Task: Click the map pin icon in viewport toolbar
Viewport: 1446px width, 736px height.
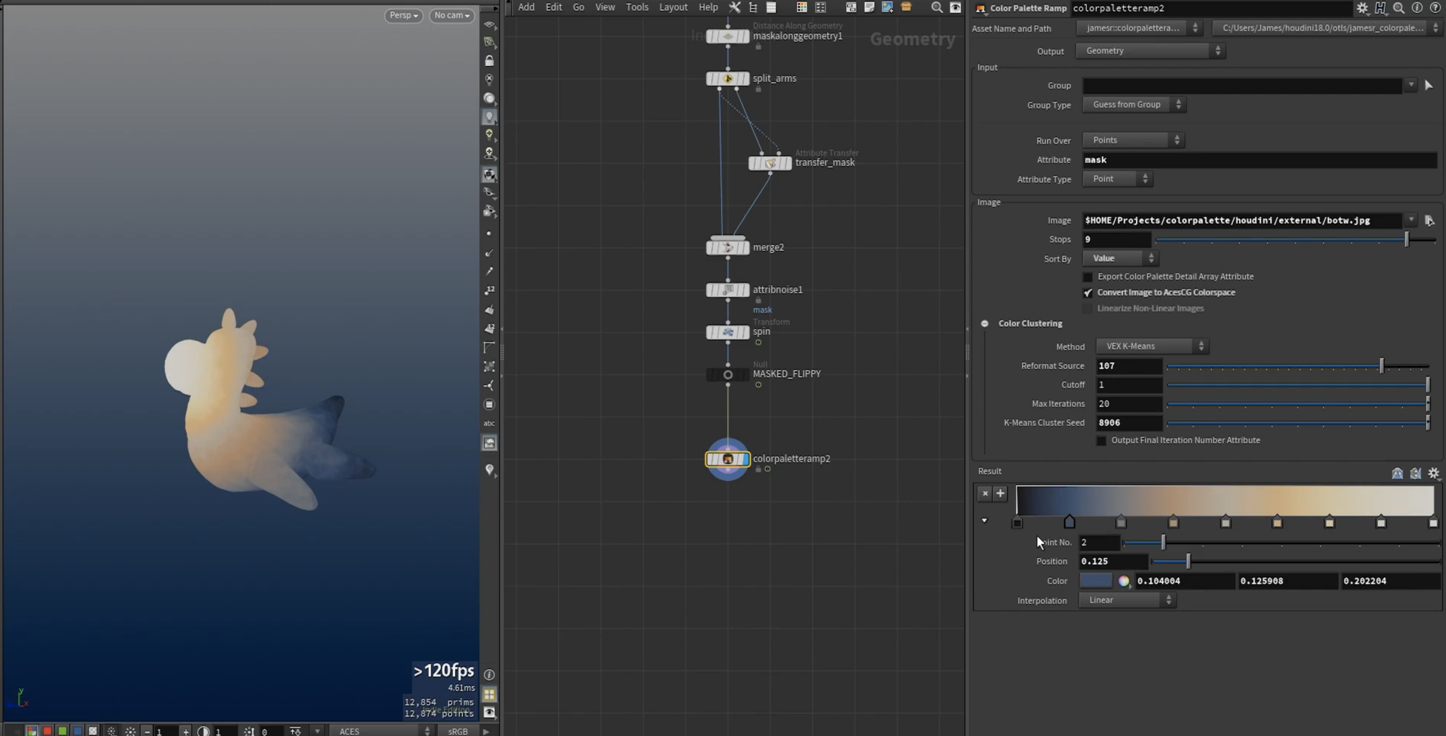Action: [x=490, y=470]
